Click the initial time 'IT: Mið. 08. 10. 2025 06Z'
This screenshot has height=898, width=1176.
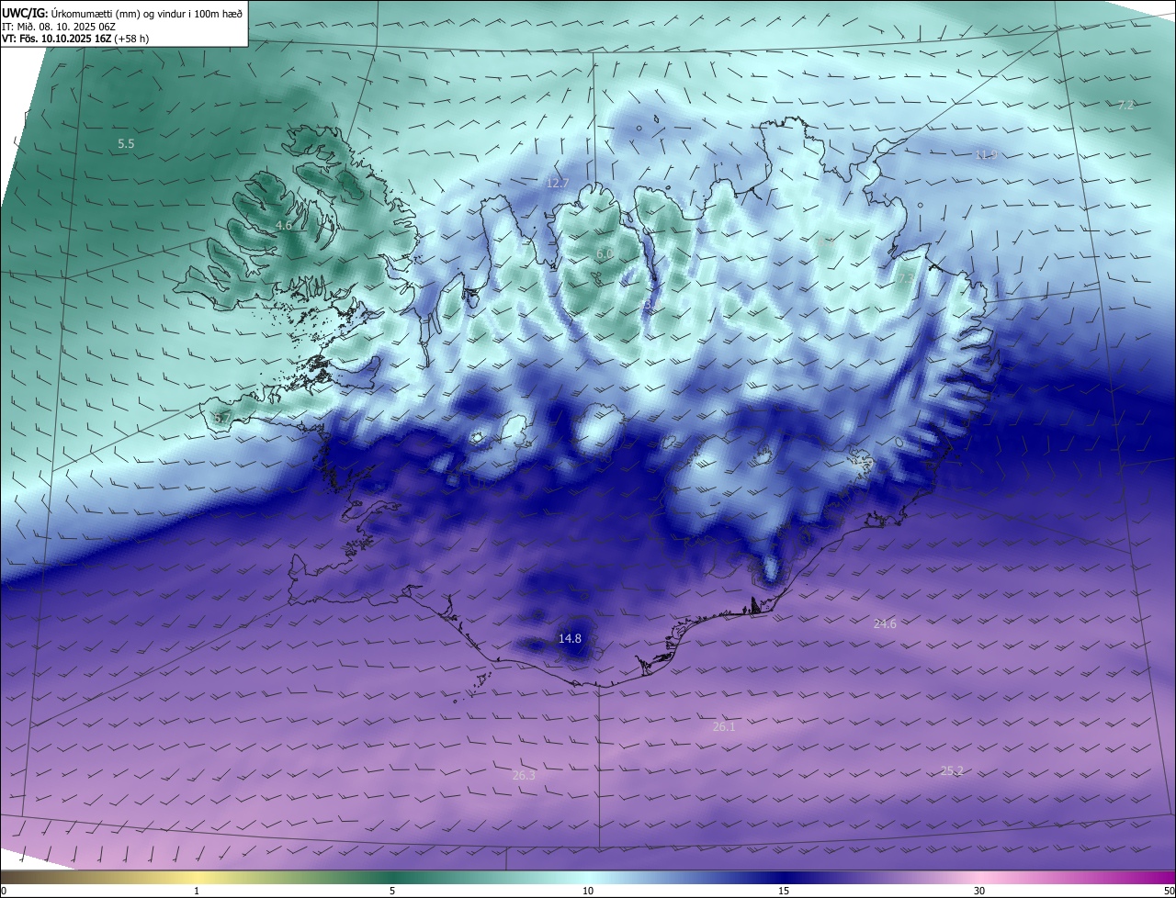click(57, 27)
